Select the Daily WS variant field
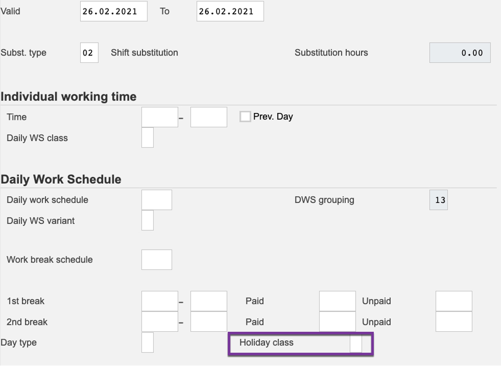501x366 pixels. point(147,220)
